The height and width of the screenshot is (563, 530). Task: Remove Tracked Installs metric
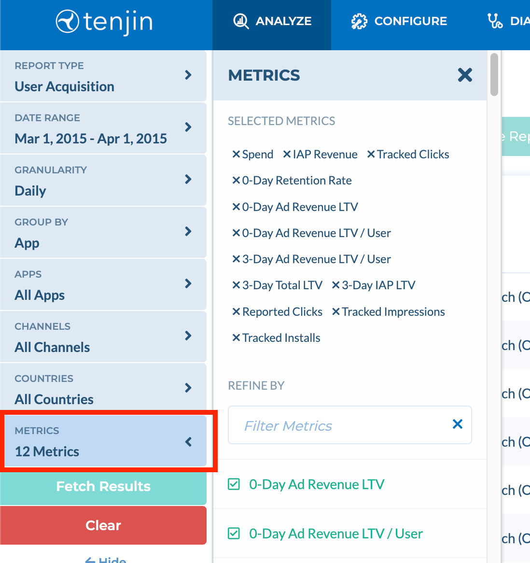coord(236,338)
